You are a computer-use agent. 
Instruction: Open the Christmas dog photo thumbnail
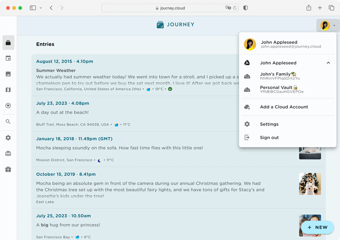[x=310, y=184]
